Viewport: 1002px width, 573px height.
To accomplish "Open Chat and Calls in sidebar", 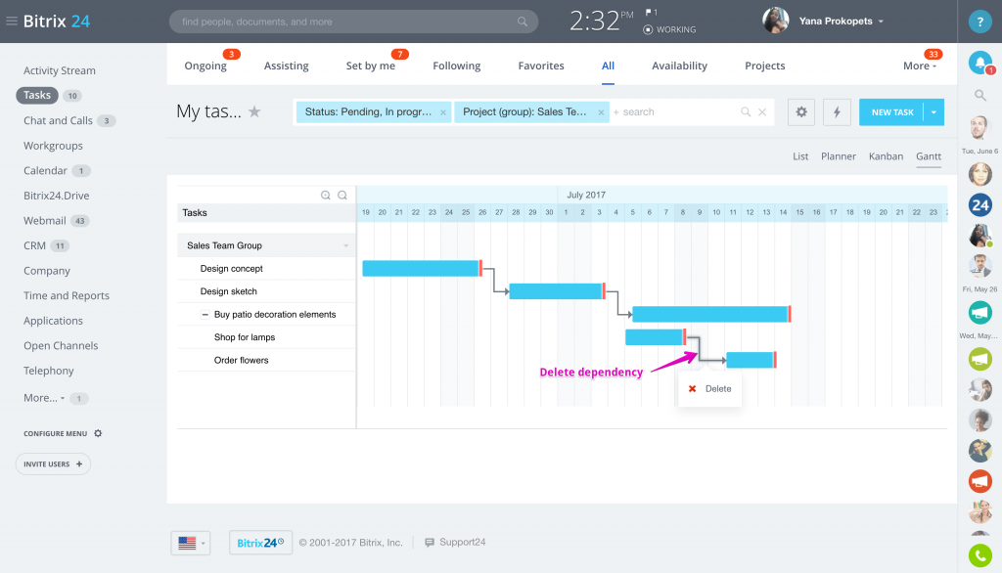I will (58, 120).
